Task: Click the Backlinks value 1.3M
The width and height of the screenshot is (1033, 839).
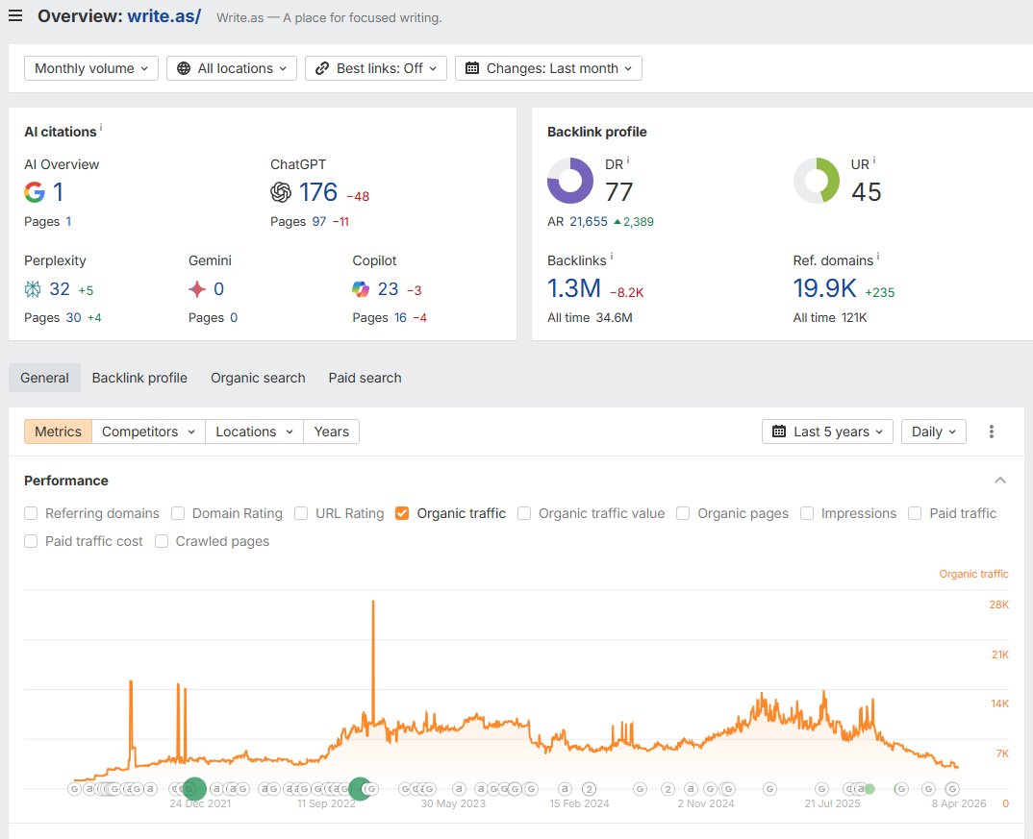Action: 574,288
